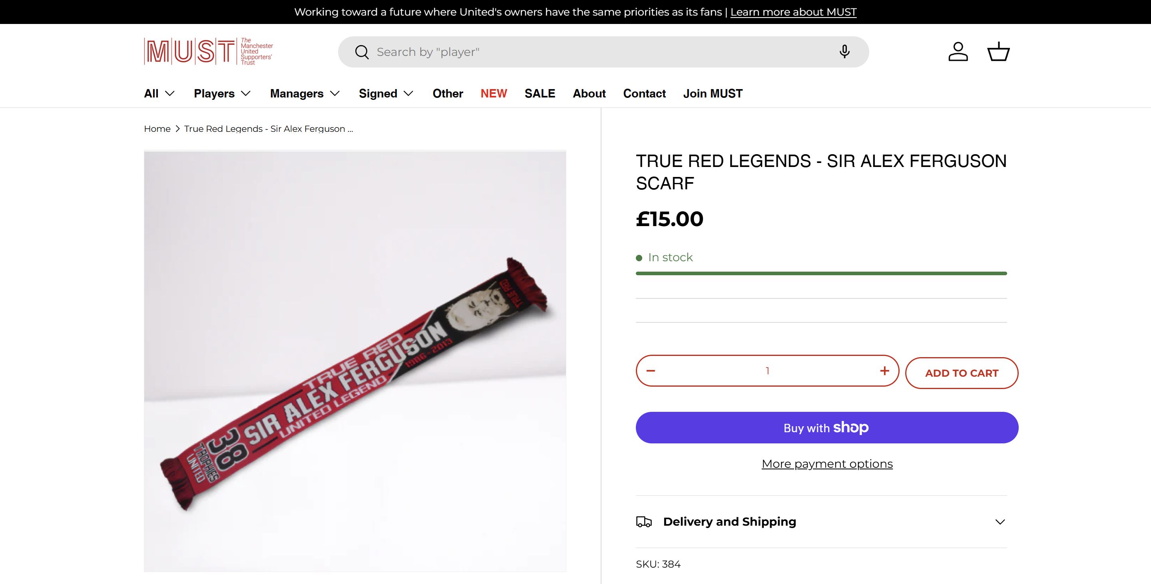Click the delivery truck icon
This screenshot has height=584, width=1151.
coord(644,522)
